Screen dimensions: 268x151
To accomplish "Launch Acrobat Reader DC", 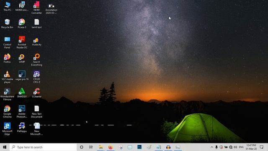I will pyautogui.click(x=22, y=43).
